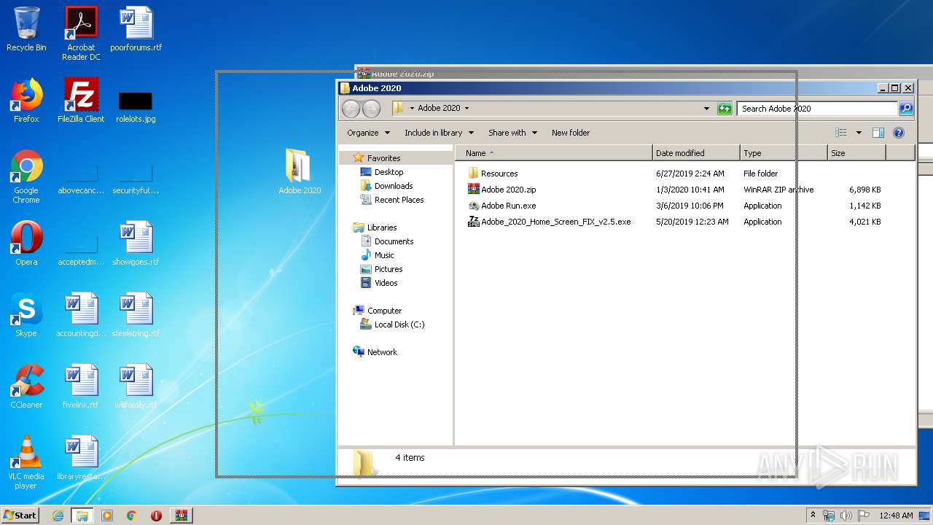
Task: Click Chrome icon in taskbar
Action: click(x=132, y=516)
